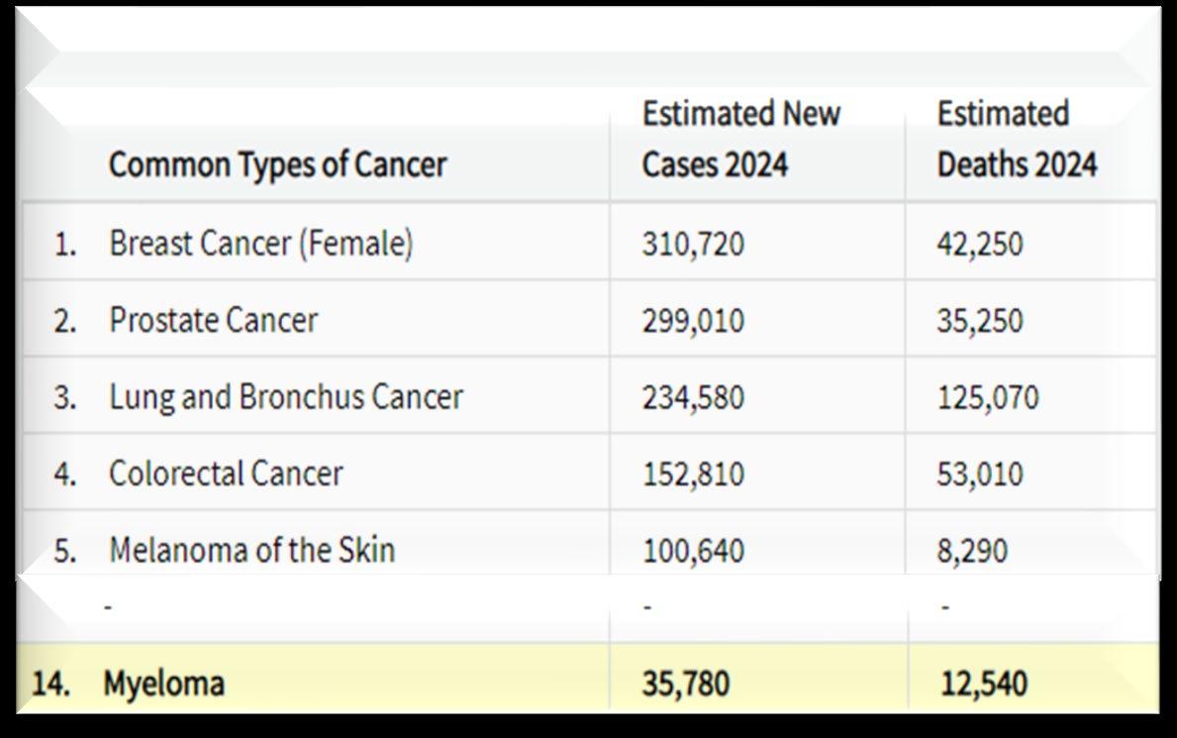Click the 42,250 deaths value
The width and height of the screenshot is (1177, 738).
(980, 244)
